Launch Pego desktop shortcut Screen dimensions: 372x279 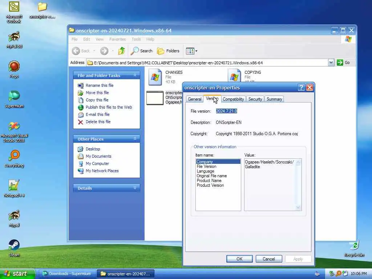(x=14, y=69)
